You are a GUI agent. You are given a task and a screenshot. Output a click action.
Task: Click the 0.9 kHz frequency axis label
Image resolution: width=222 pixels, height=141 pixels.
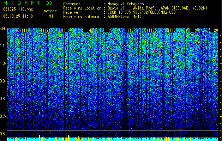click(3, 81)
